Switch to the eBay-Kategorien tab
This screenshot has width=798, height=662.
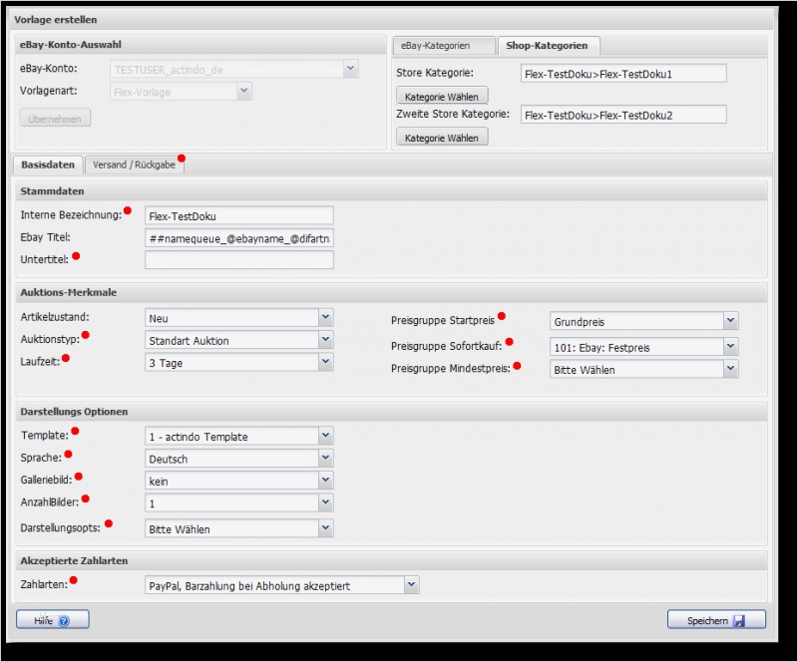(x=444, y=45)
